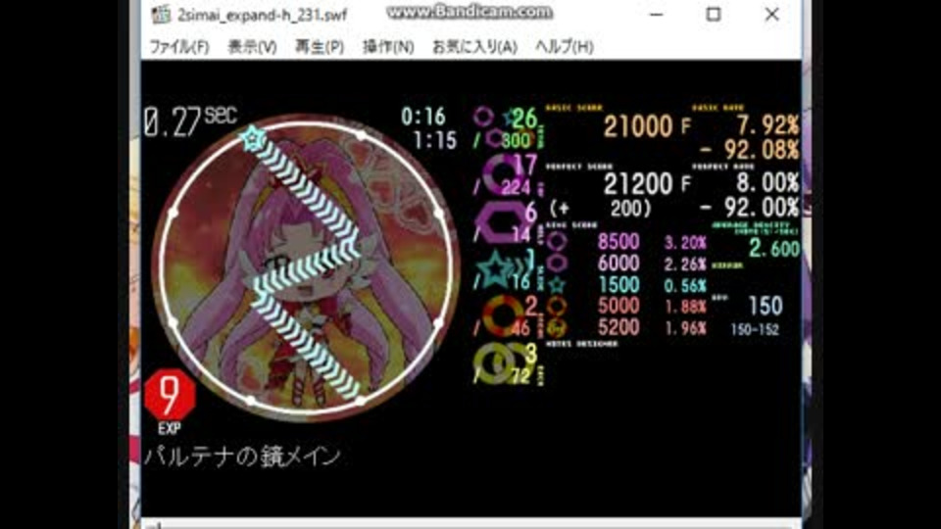
Task: Click the purple hexagon hold icon beside 6
Action: (501, 222)
